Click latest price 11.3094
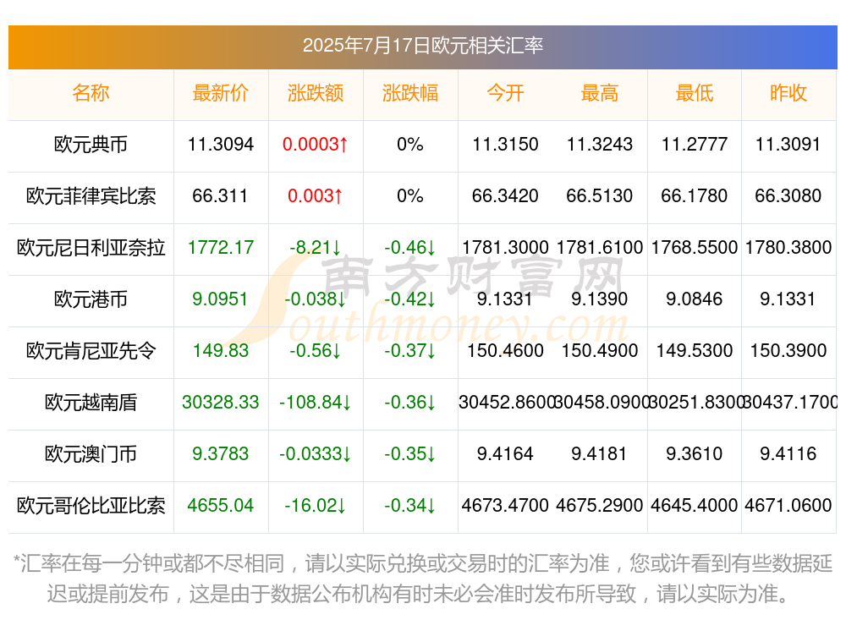The height and width of the screenshot is (620, 846). (220, 145)
